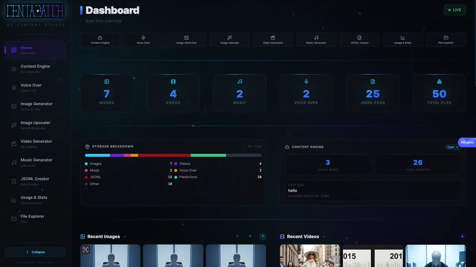Click the Other legend row
Image resolution: width=476 pixels, height=267 pixels.
(x=129, y=184)
